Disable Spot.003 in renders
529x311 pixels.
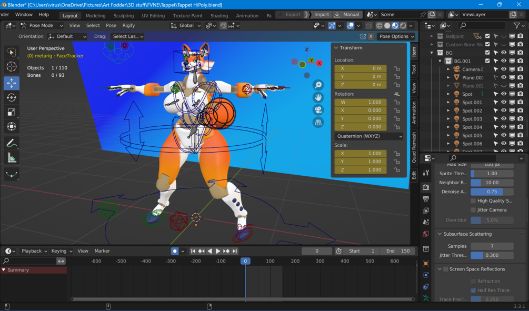click(x=520, y=119)
